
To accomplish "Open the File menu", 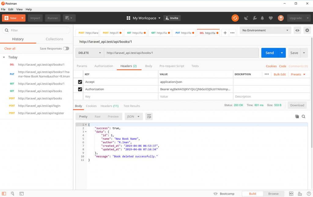I will coord(3,9).
